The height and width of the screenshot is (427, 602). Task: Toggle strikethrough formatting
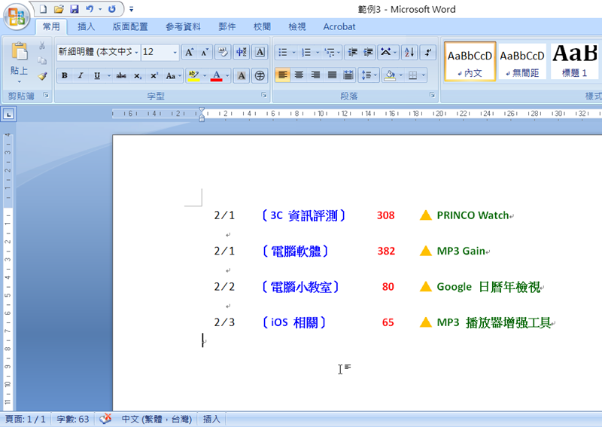tap(120, 75)
